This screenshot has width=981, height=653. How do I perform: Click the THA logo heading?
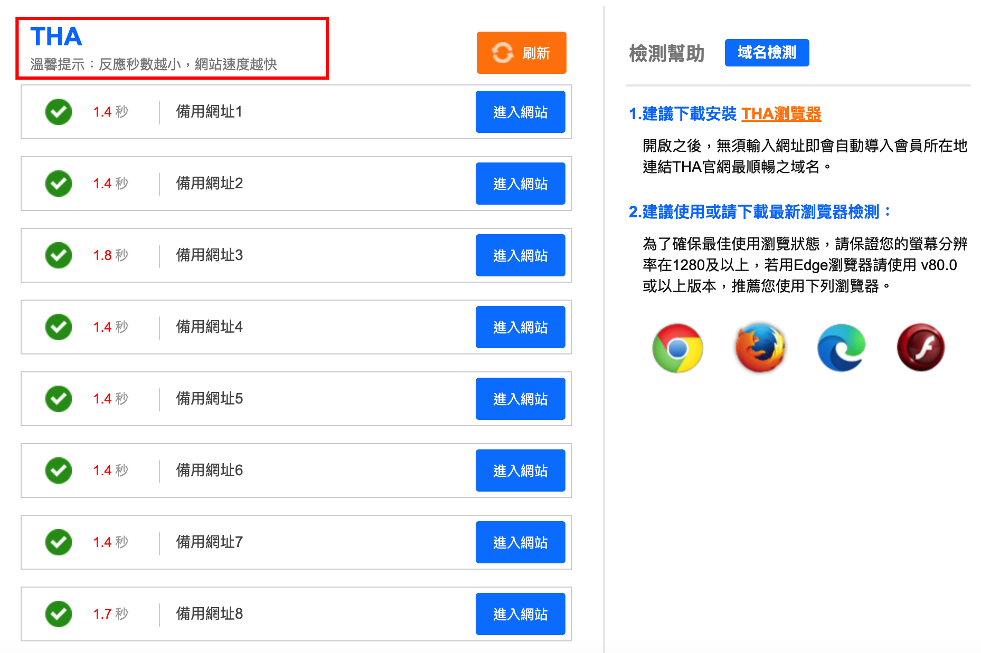pyautogui.click(x=56, y=37)
